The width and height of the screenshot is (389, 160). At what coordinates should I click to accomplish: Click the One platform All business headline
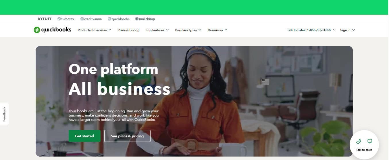click(119, 79)
